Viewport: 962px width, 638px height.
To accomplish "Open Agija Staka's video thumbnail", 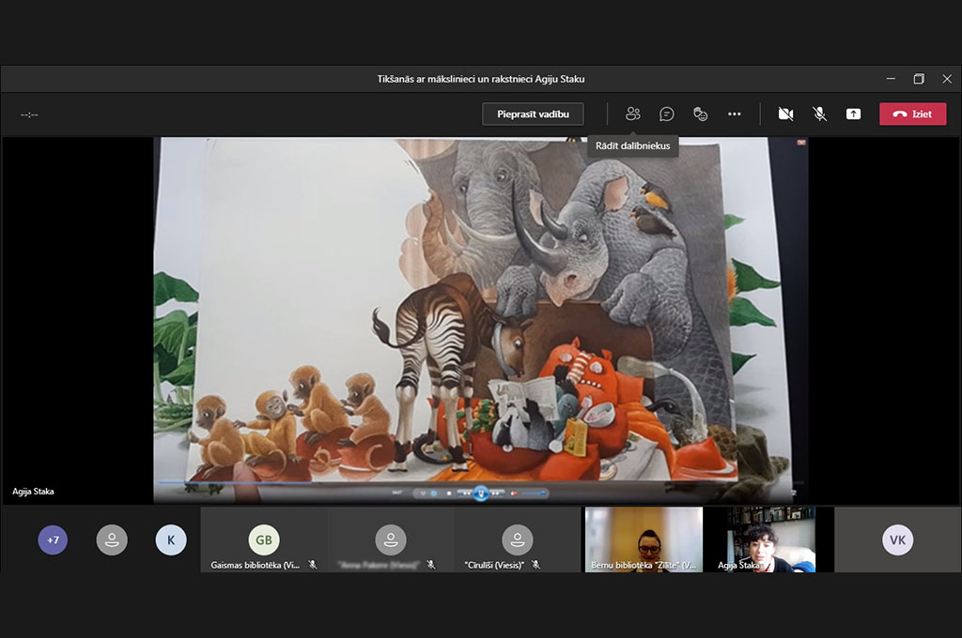I will (771, 539).
